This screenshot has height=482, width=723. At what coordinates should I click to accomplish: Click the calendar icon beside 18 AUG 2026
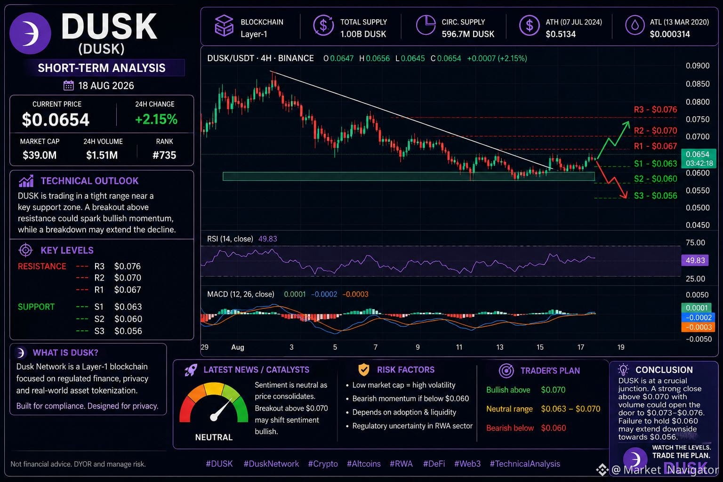coord(69,86)
